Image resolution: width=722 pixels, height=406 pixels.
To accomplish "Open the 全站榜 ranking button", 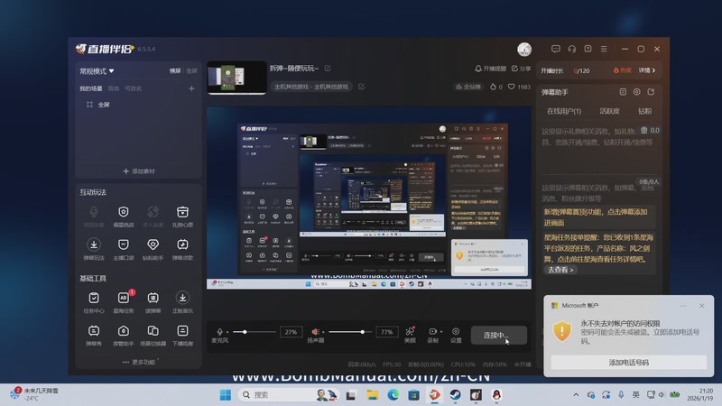I will [x=468, y=87].
